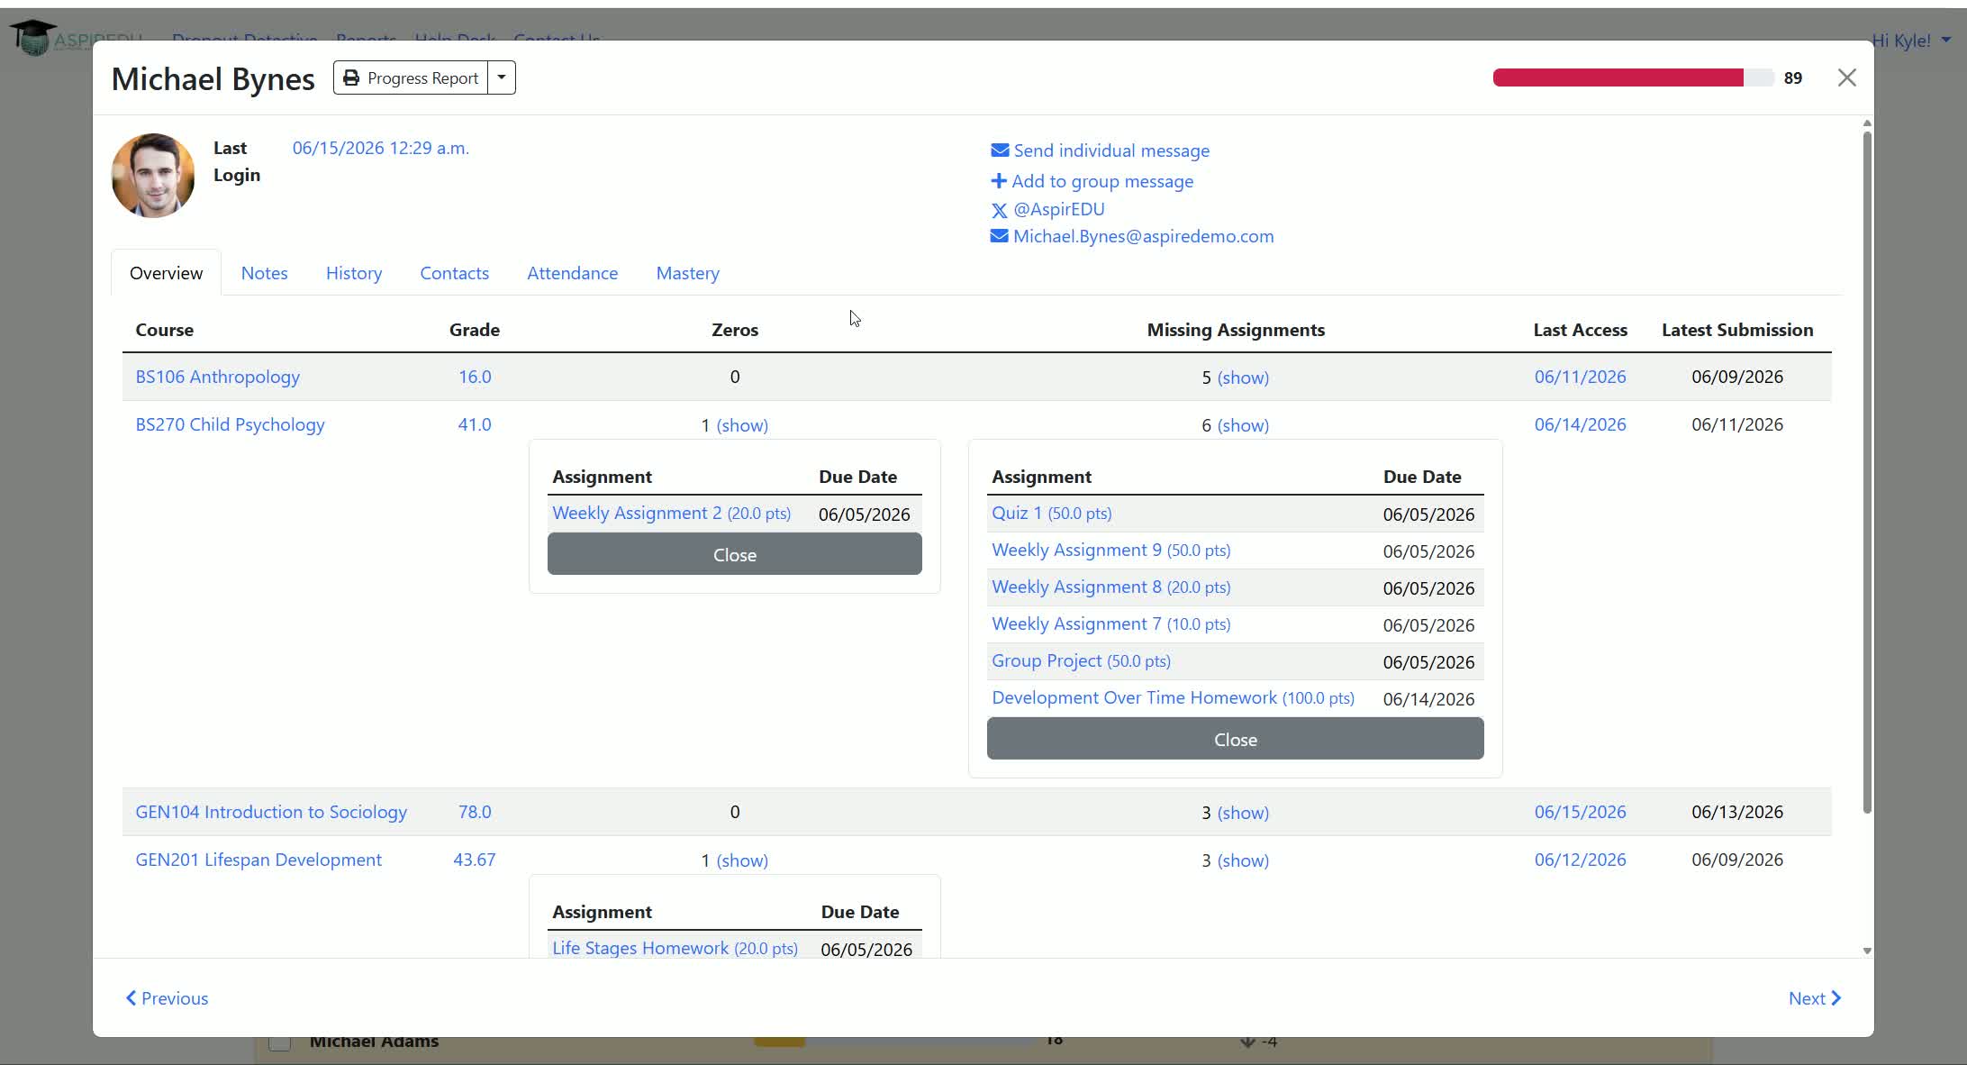
Task: Click the 78.0 grade for Sociology
Action: tap(475, 812)
